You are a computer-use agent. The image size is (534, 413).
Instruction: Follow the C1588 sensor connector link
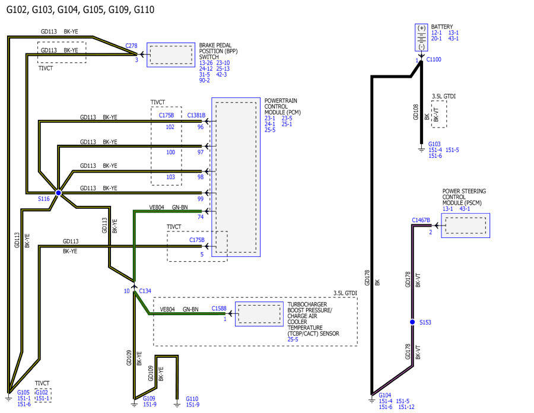(x=219, y=309)
